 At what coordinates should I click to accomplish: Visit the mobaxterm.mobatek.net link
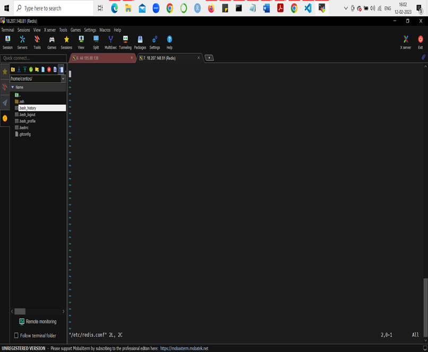[x=185, y=348]
